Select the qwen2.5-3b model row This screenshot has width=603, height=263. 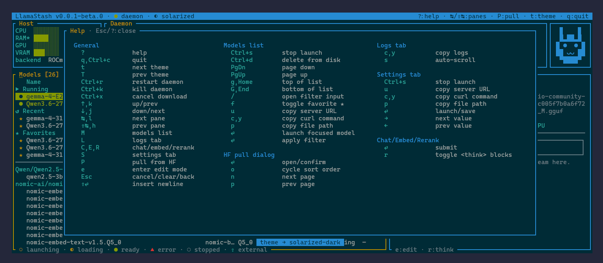pyautogui.click(x=45, y=177)
